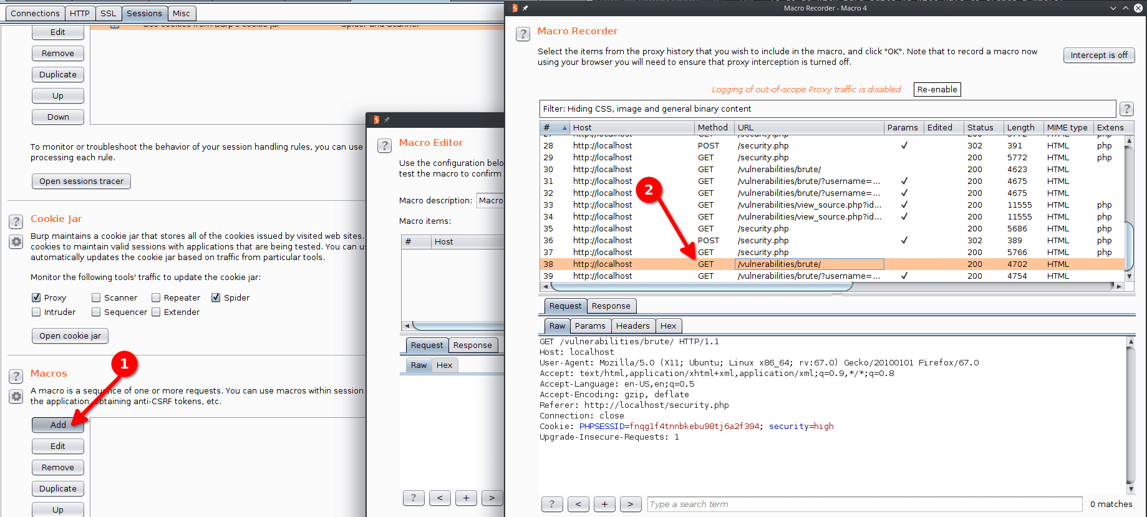
Task: Open help for Macro Recorder heading
Action: coord(523,34)
